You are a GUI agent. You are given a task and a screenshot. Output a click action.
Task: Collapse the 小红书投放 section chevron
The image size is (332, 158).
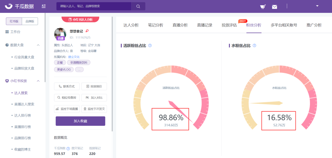pyautogui.click(x=38, y=81)
